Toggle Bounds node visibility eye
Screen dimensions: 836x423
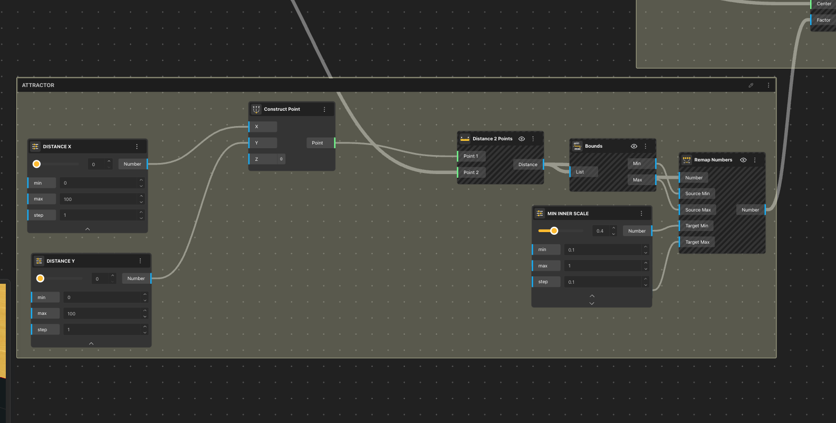coord(634,146)
